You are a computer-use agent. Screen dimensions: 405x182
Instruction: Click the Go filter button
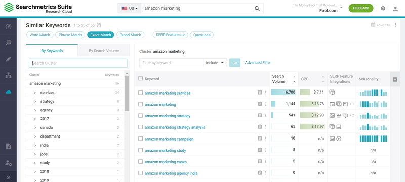pyautogui.click(x=235, y=63)
